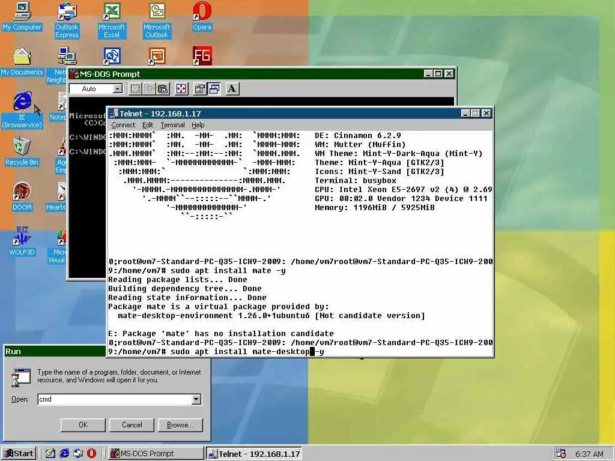Switch to Telnet - 192.168.1.17 taskbar button

pos(254,454)
